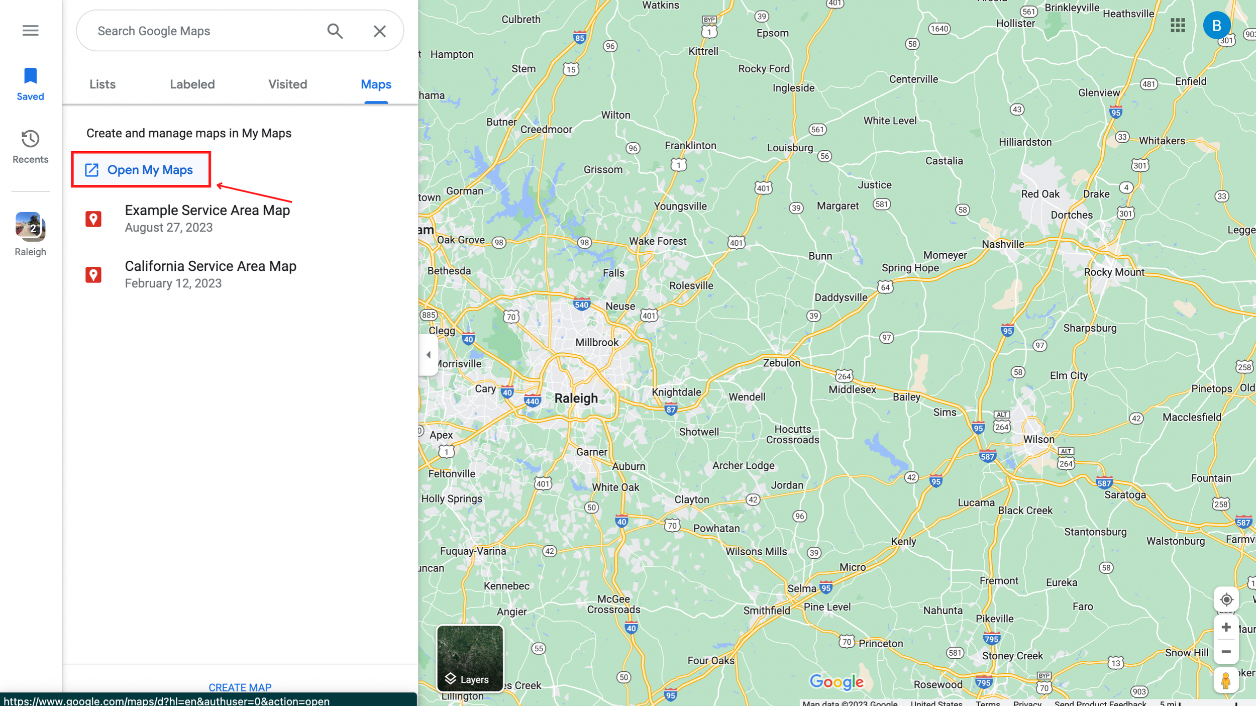Click the Terms link in map footer
1256x706 pixels.
[987, 702]
